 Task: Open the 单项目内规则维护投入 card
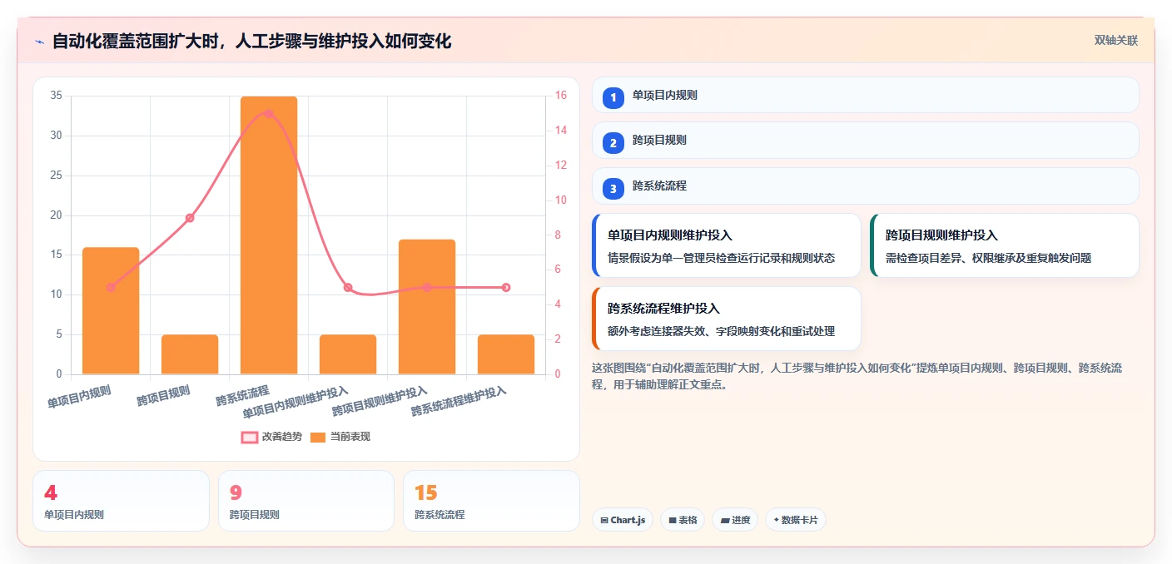point(727,245)
